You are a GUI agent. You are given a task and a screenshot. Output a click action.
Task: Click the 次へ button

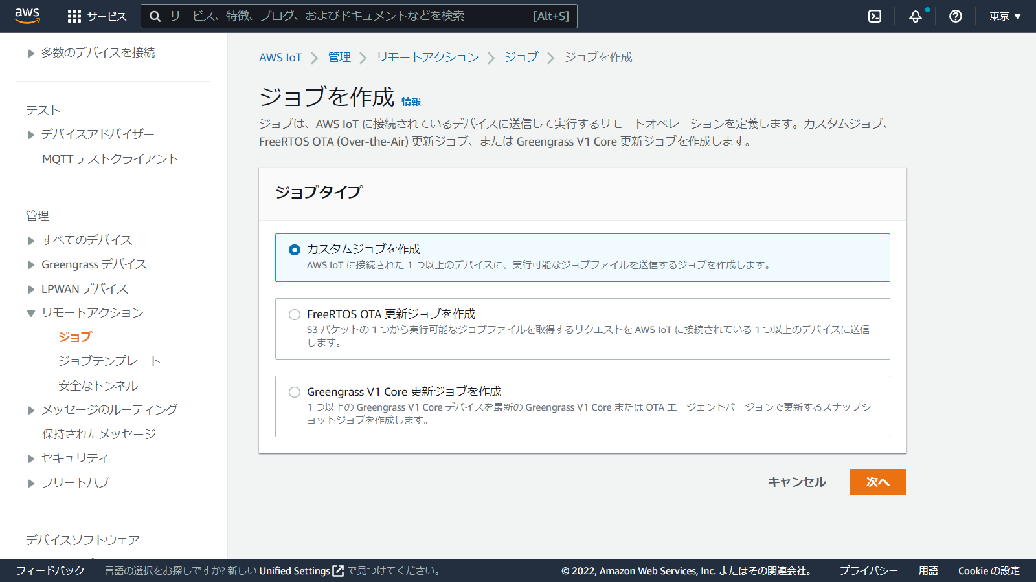click(877, 482)
